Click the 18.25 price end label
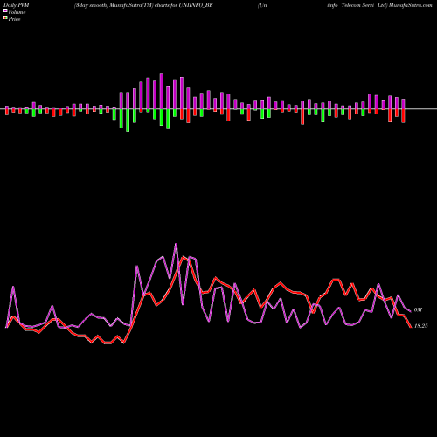The height and width of the screenshot is (437, 437). [420, 326]
